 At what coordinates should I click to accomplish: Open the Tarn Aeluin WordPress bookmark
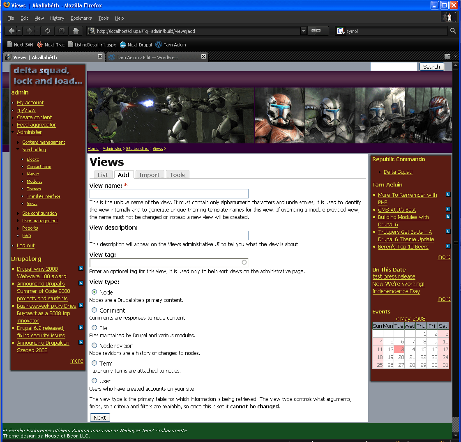coord(171,45)
